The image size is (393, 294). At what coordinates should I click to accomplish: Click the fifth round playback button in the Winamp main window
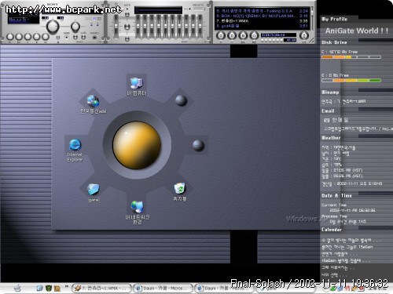[46, 37]
